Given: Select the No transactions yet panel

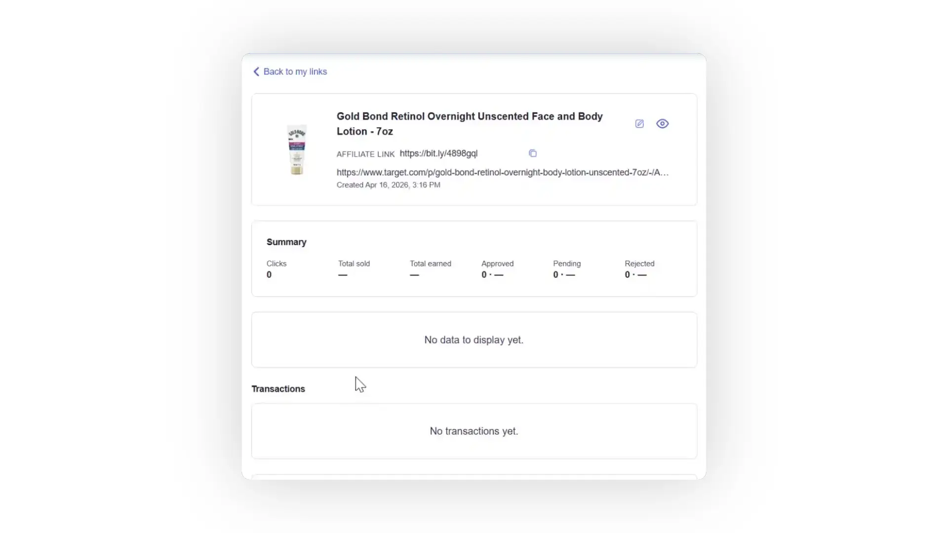Looking at the screenshot, I should click(474, 430).
